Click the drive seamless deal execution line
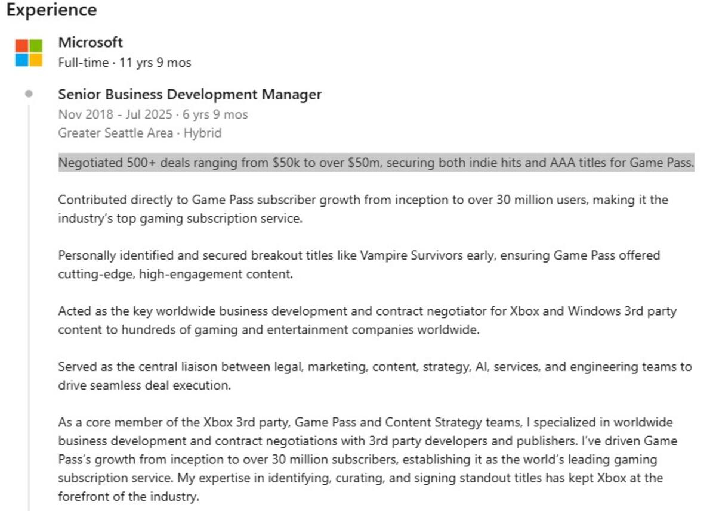 coord(144,385)
